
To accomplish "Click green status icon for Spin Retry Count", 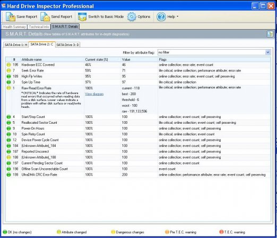I will point(8,134).
